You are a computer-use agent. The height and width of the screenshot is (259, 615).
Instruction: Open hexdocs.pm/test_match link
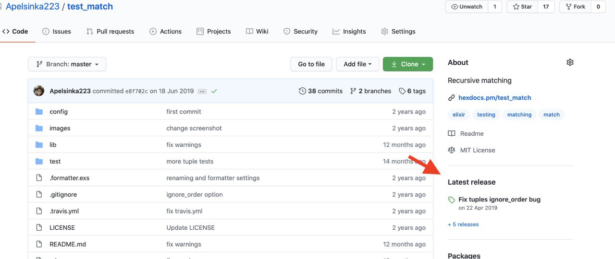(495, 98)
